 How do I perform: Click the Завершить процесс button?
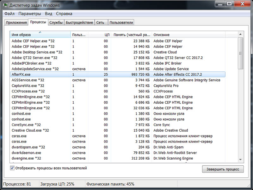(223, 169)
